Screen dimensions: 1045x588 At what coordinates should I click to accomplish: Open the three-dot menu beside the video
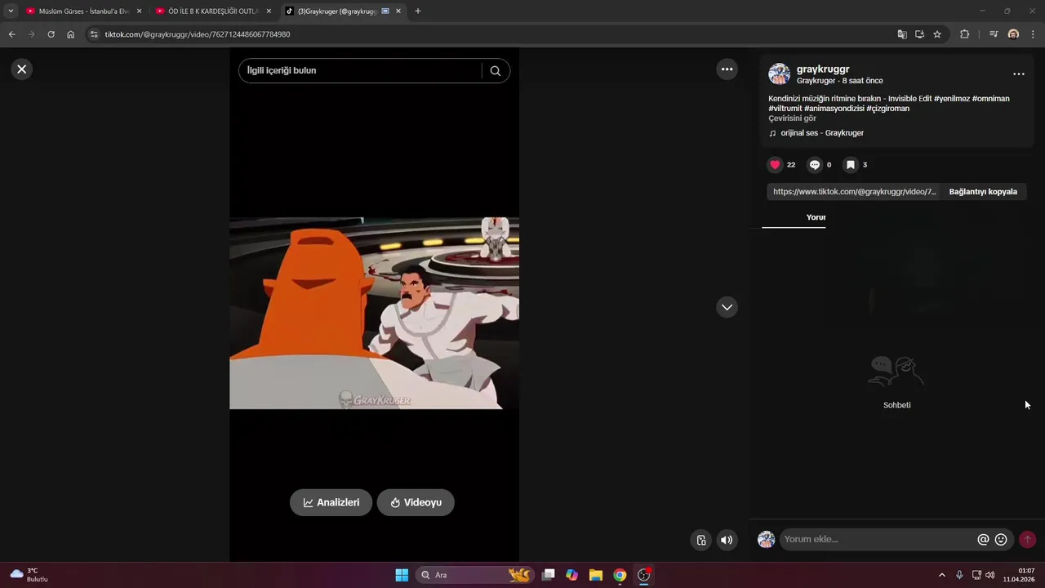(x=727, y=69)
